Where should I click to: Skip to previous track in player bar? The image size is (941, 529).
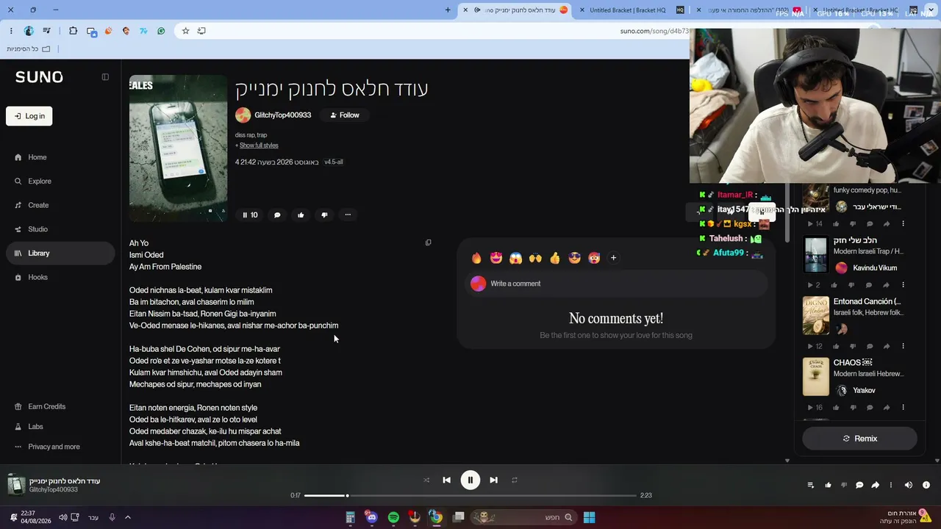[446, 481]
